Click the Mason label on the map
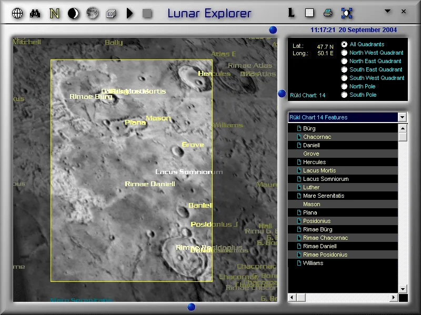Image resolution: width=421 pixels, height=315 pixels. [158, 118]
